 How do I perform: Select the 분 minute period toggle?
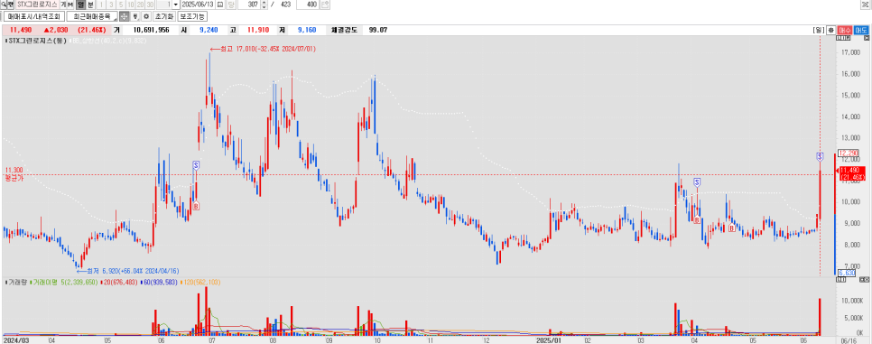(90, 5)
